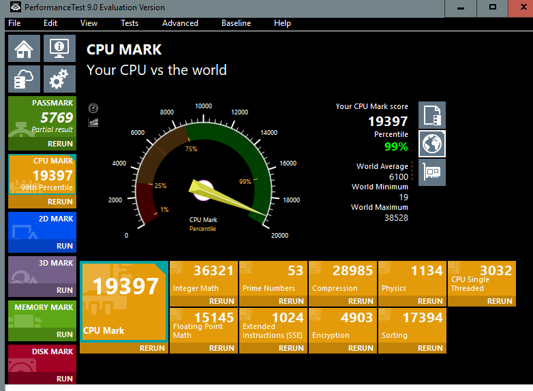Open the hardware component card icon
The image size is (533, 391).
click(x=431, y=172)
